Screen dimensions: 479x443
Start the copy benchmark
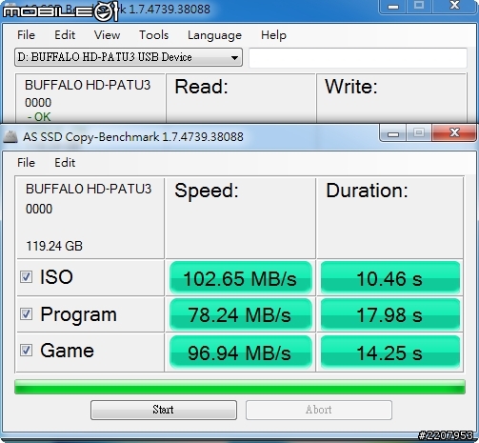click(x=164, y=410)
